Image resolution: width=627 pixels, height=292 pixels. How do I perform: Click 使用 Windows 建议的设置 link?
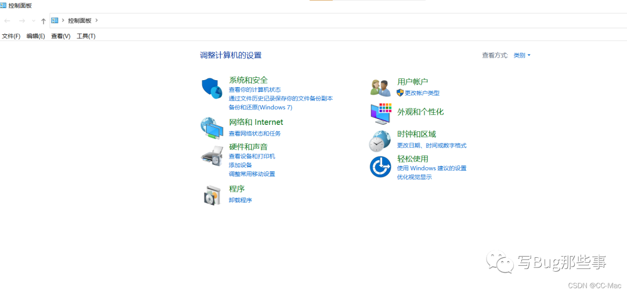[431, 168]
